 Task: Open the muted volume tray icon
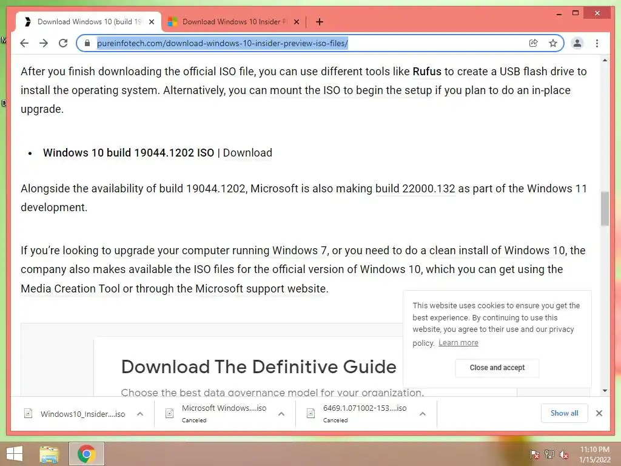564,454
